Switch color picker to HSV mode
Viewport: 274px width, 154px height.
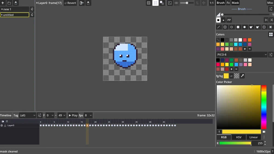[x=239, y=137]
